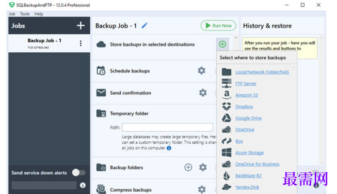Click the info icon beside service alerts field
The height and width of the screenshot is (194, 337).
tap(83, 185)
